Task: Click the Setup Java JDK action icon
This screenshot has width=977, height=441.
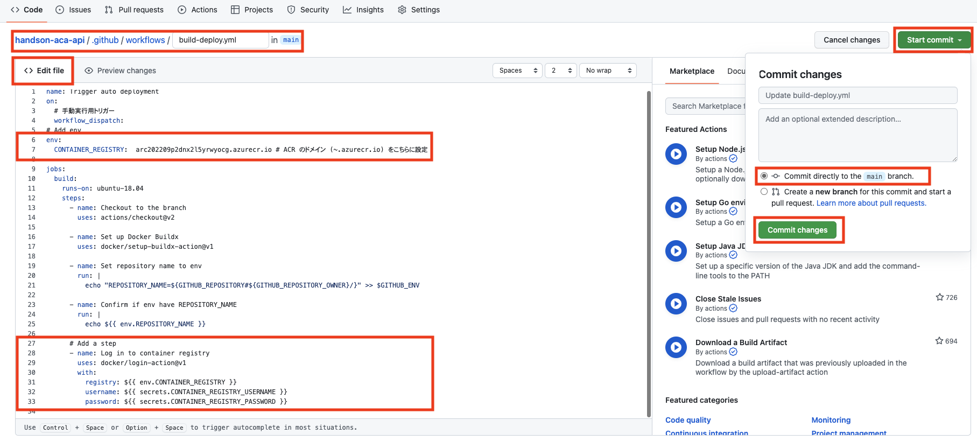Action: point(676,251)
